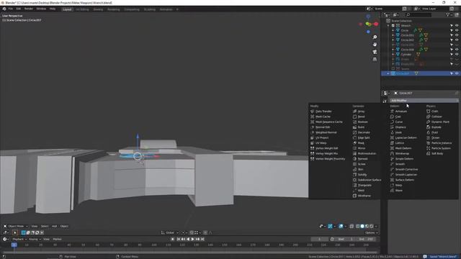Toggle visibility eye for Circle.002
Screen dimensions: 461x259
457,40
